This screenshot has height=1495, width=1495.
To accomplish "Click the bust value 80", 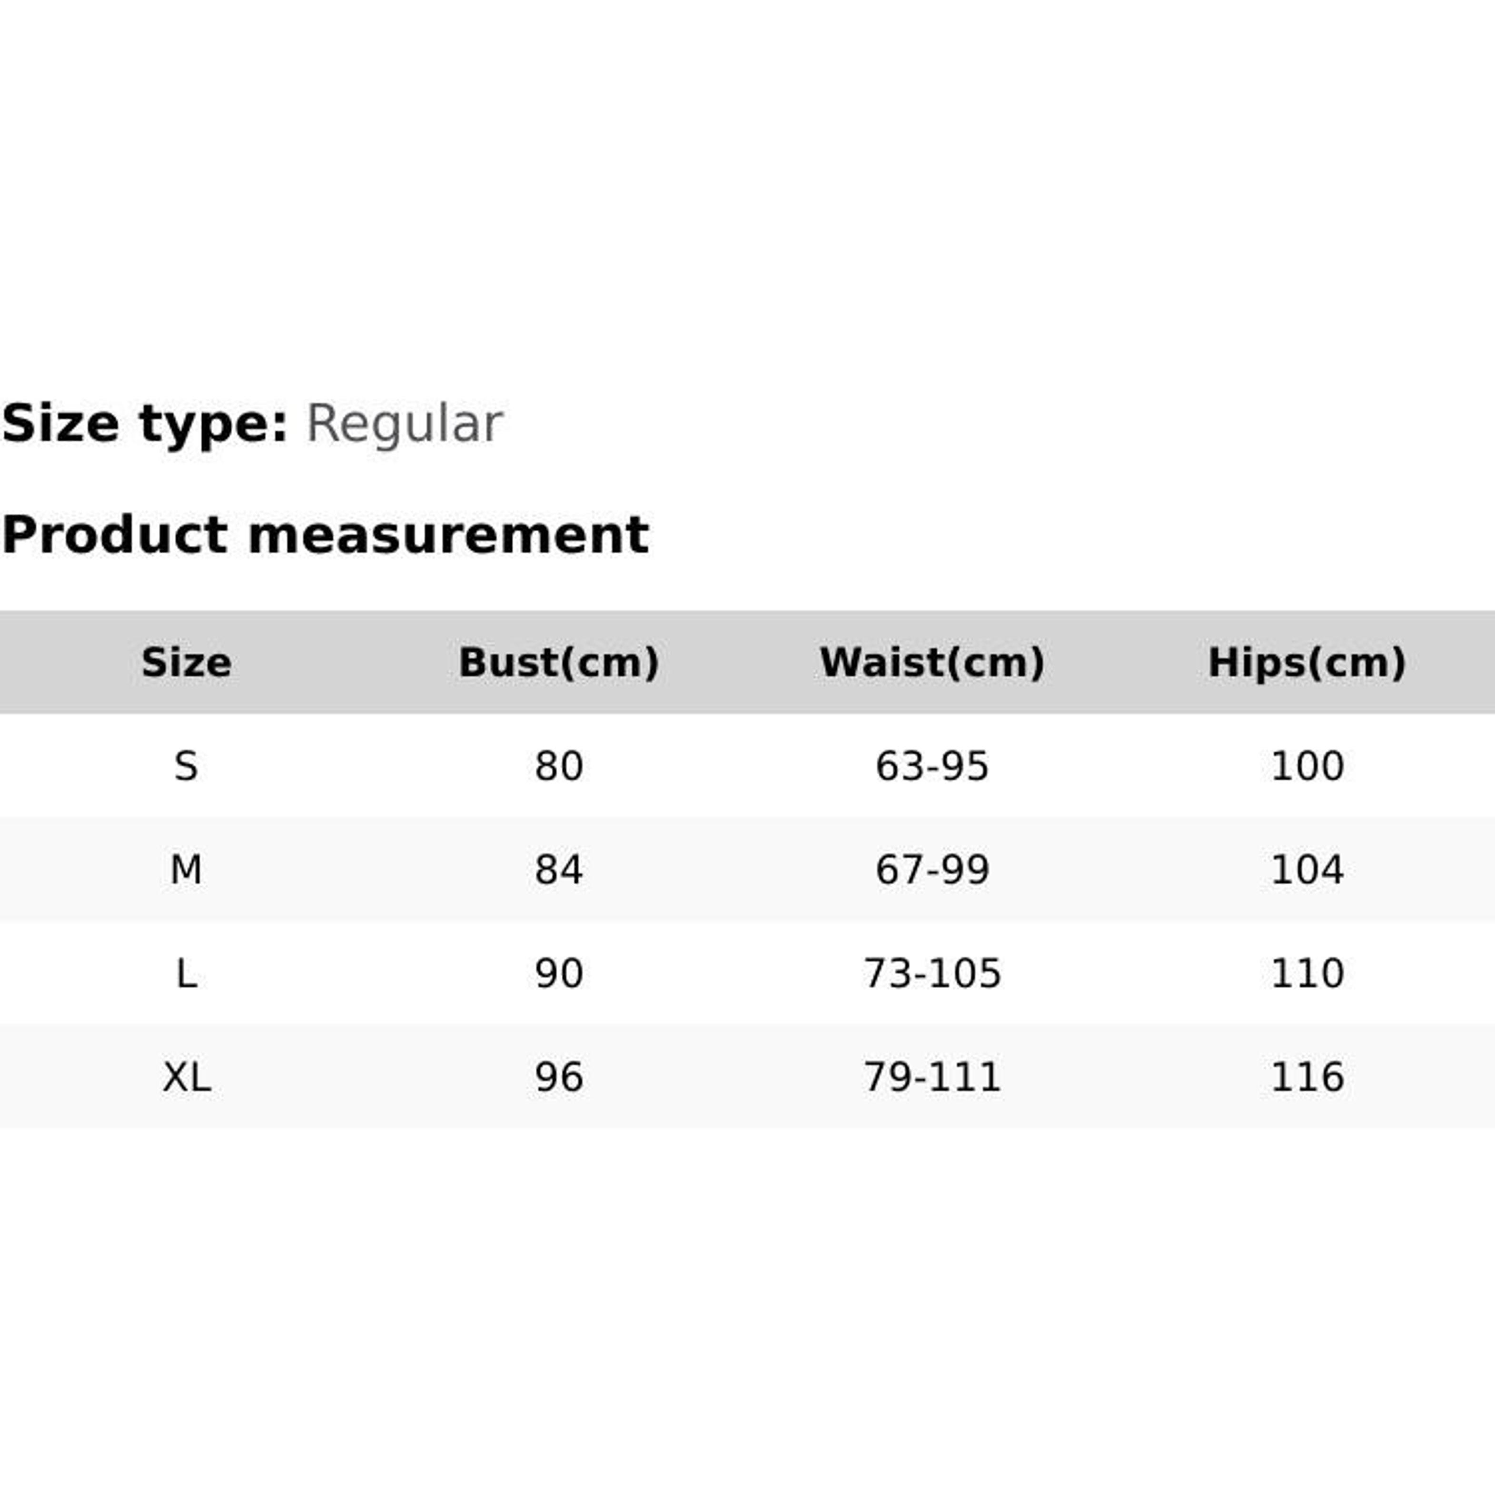I will pyautogui.click(x=559, y=766).
